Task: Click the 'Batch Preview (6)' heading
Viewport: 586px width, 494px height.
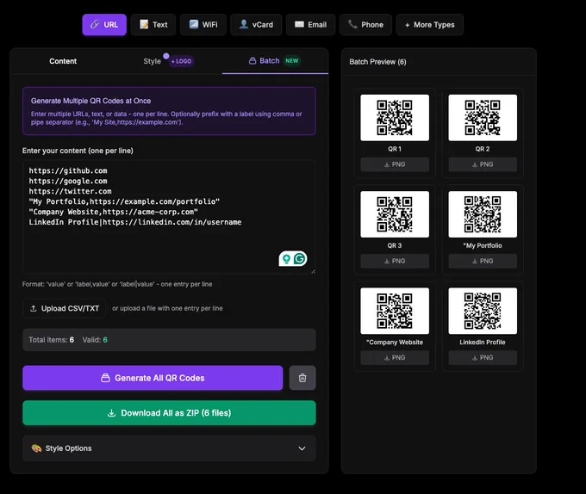Action: coord(377,62)
